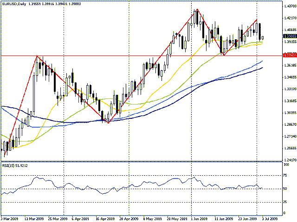Select the 1.36185 price axis label
The height and width of the screenshot is (222, 297).
tap(290, 65)
